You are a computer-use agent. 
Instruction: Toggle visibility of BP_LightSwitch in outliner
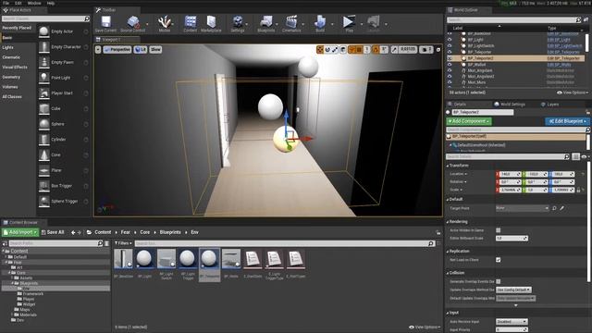(x=450, y=45)
